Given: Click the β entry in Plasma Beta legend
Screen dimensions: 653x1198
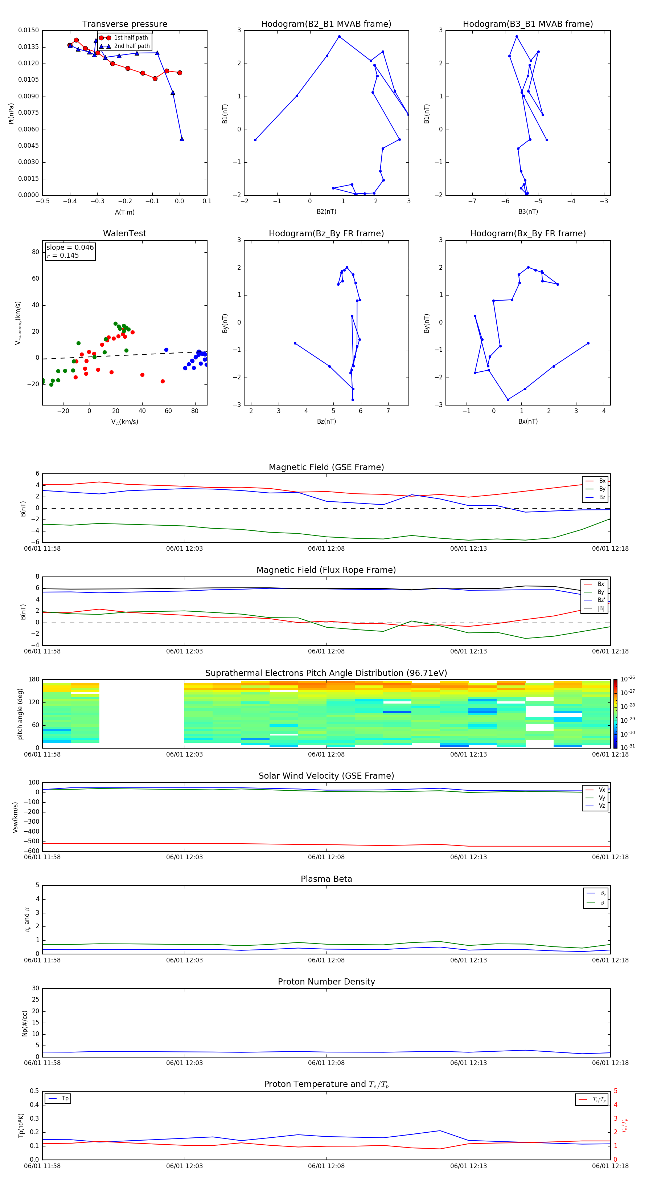Looking at the screenshot, I should pyautogui.click(x=602, y=903).
